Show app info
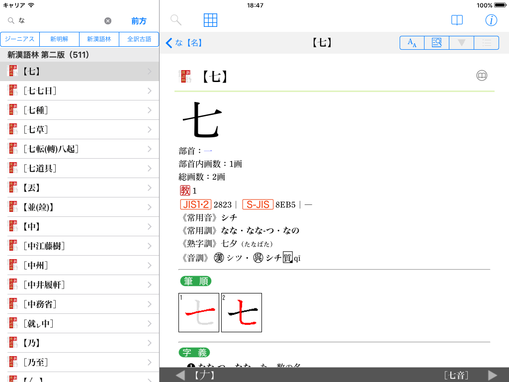The height and width of the screenshot is (382, 509). (x=491, y=20)
